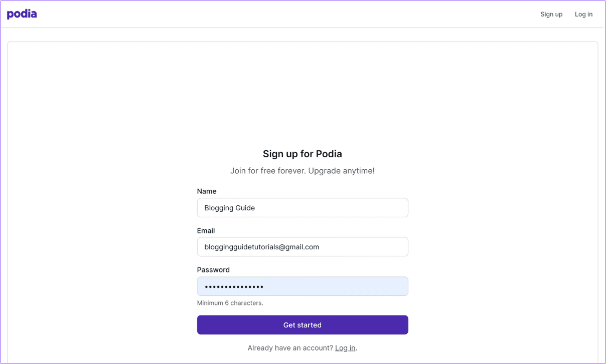The width and height of the screenshot is (606, 364).
Task: Click the word Podia in the heading
Action: point(329,154)
